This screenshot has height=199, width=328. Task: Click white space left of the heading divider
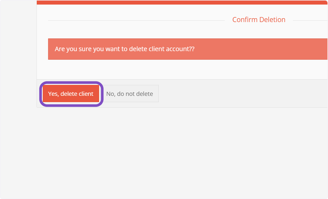42,20
